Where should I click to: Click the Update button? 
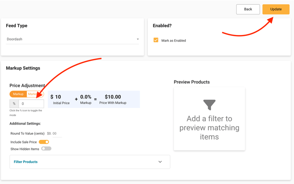(x=276, y=9)
